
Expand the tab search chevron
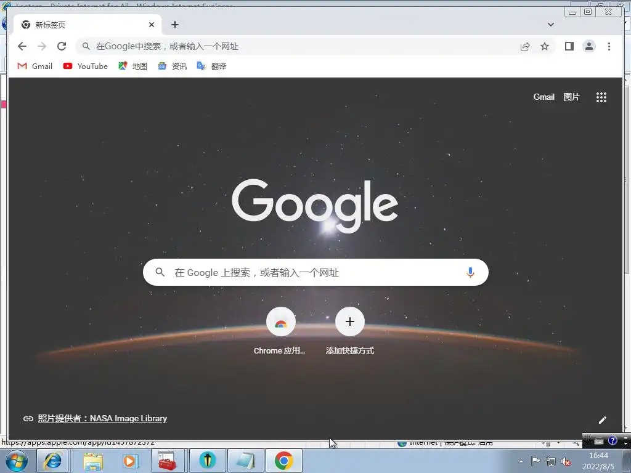coord(550,25)
